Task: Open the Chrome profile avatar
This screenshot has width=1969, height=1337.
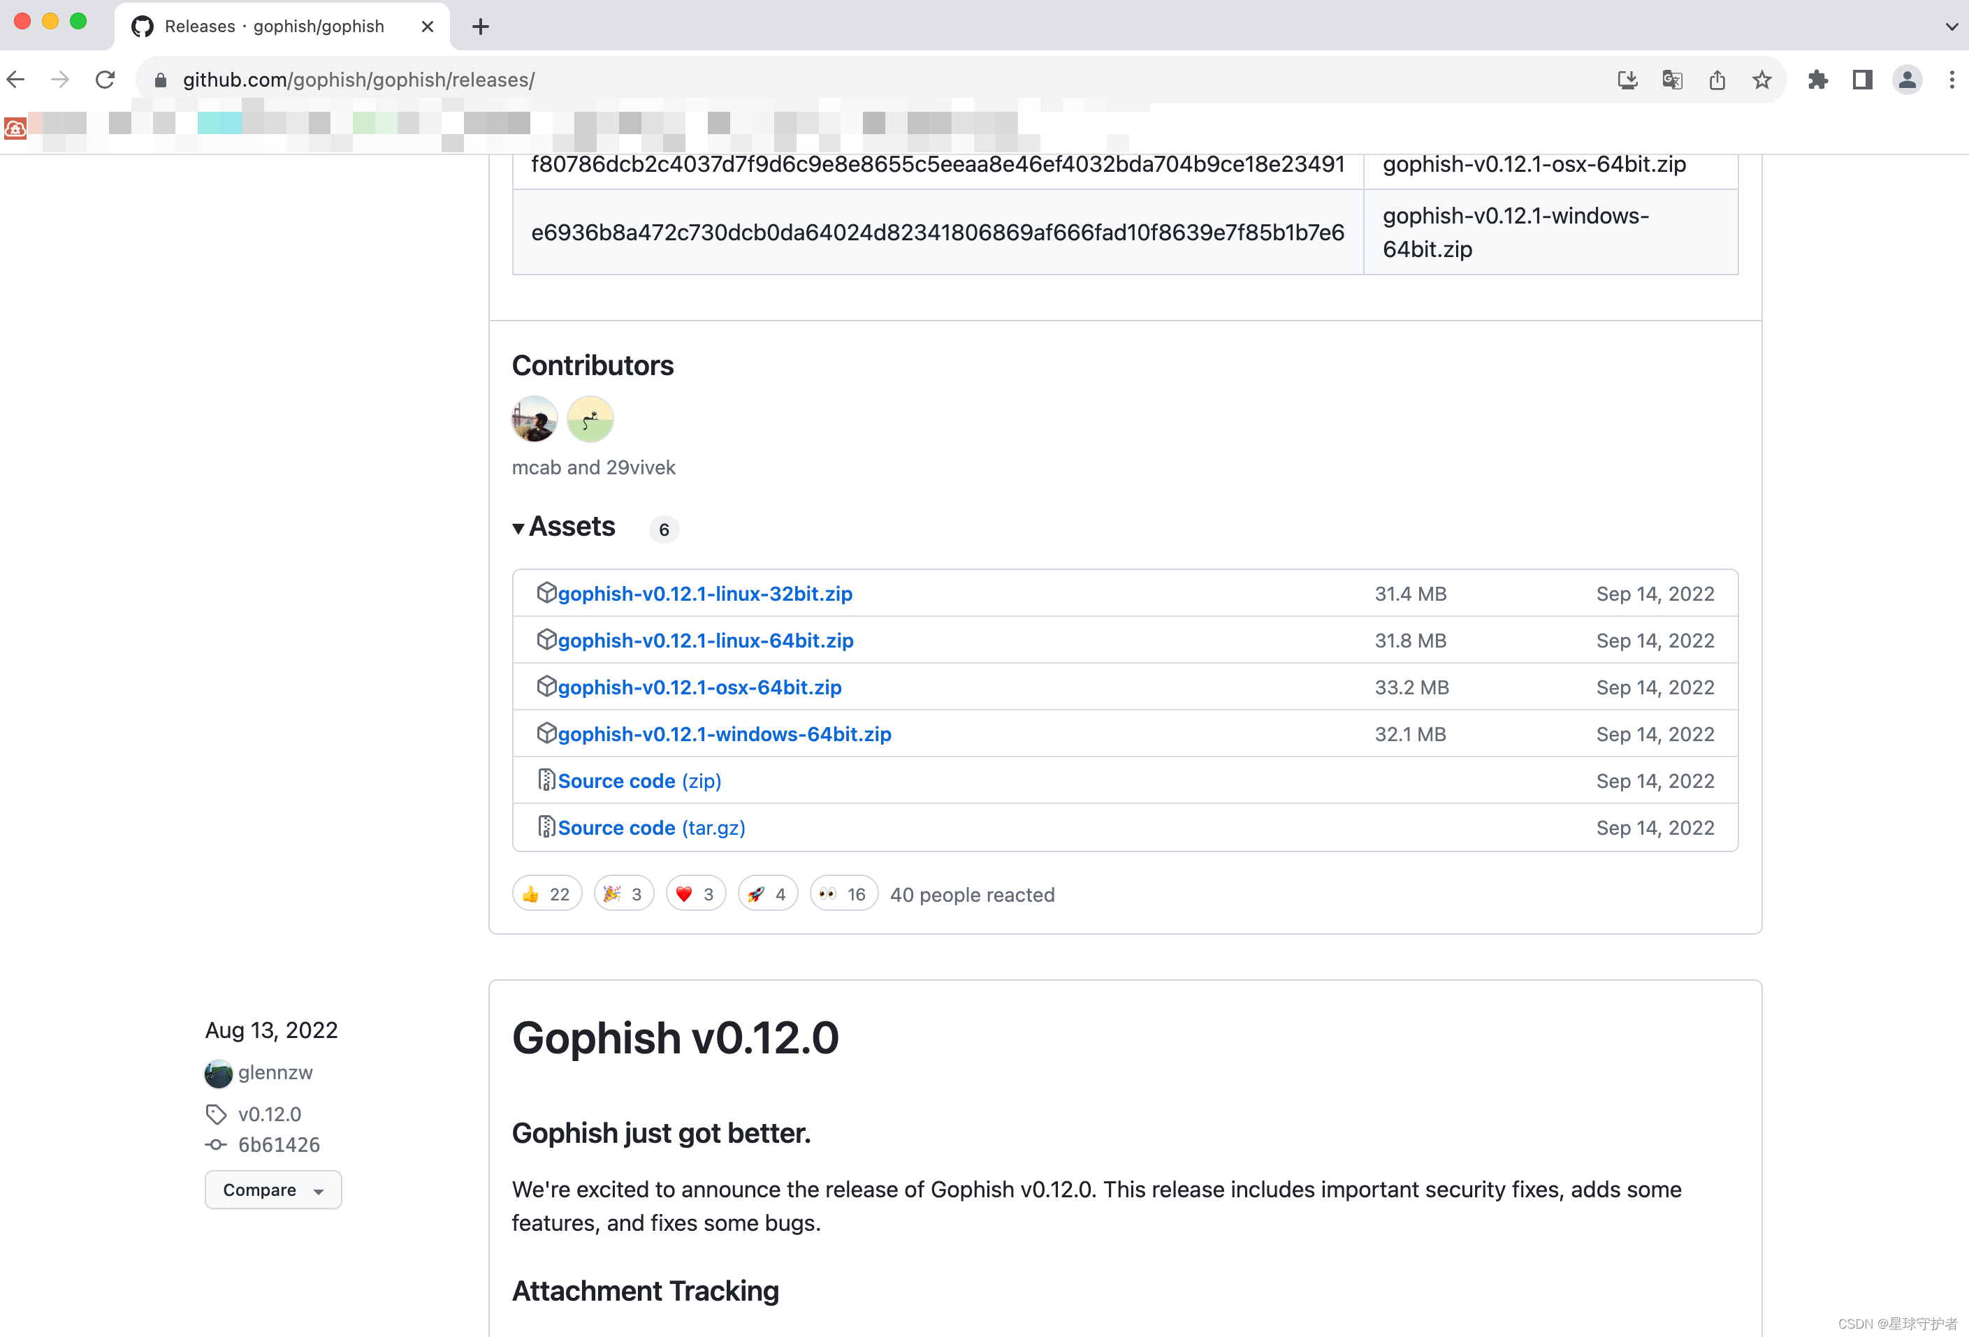Action: pyautogui.click(x=1906, y=80)
